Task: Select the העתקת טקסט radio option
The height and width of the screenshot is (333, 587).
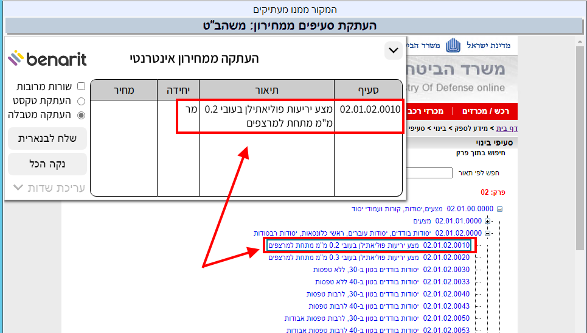Action: tap(81, 100)
